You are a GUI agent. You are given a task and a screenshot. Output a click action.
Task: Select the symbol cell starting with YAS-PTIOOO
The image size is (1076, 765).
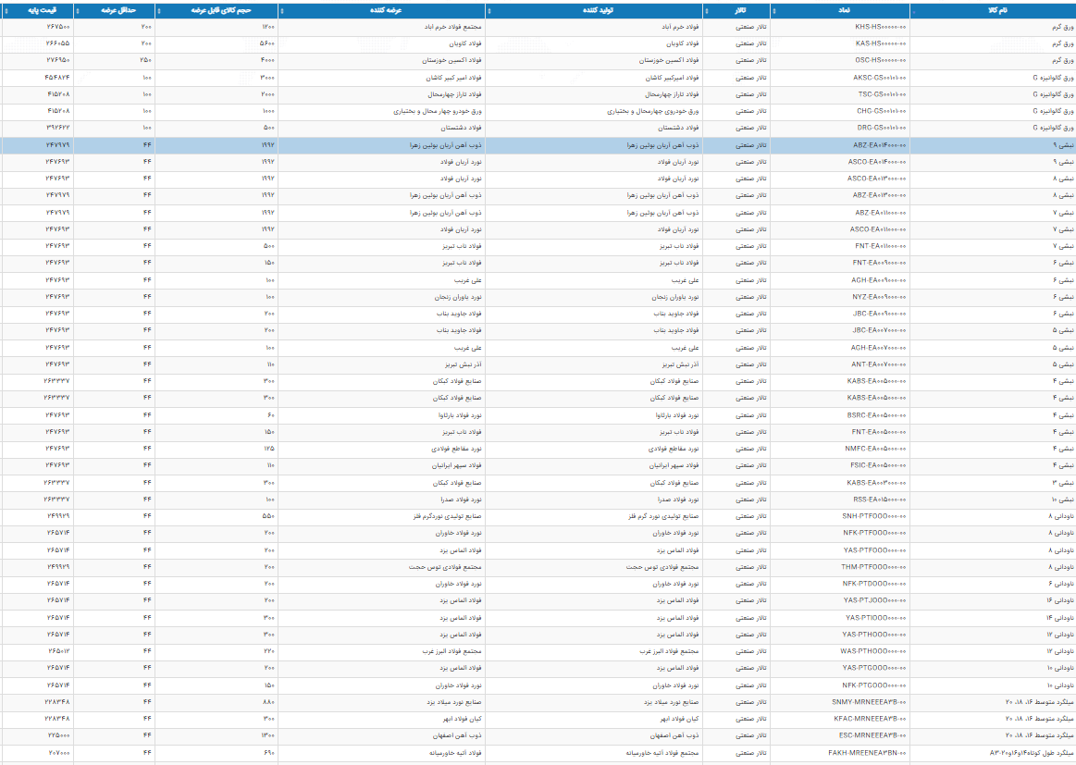pos(841,618)
